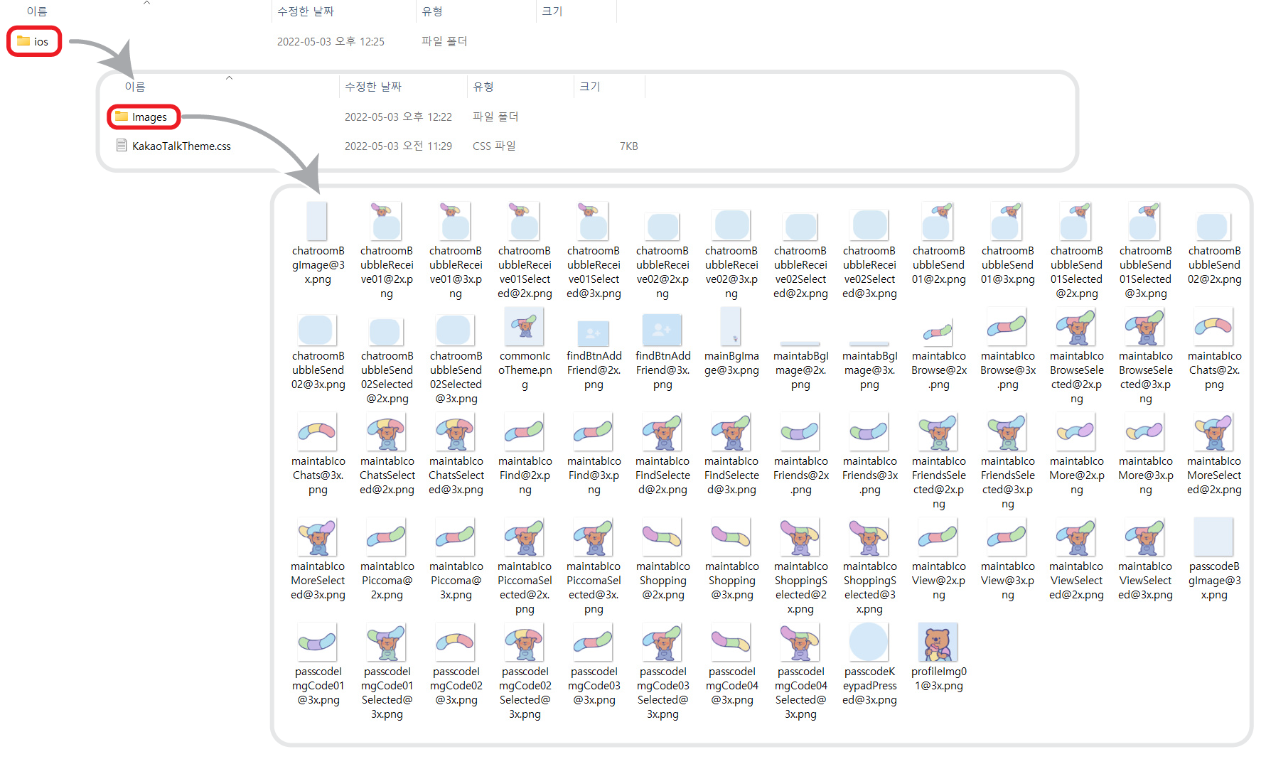Select maintabIcoFriends@2x.png file
Screen dimensions: 1266x759
coord(800,454)
